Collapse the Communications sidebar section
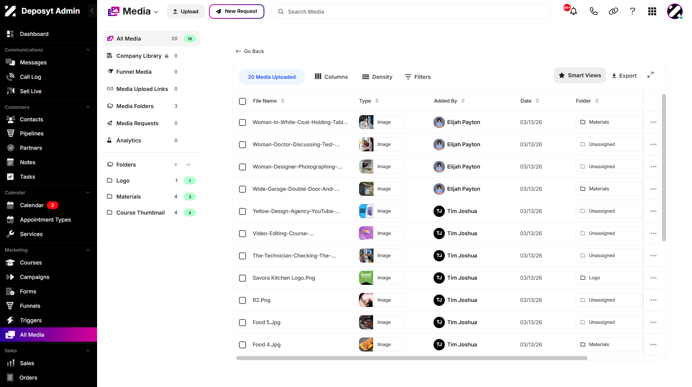Viewport: 692px width, 387px height. point(88,50)
